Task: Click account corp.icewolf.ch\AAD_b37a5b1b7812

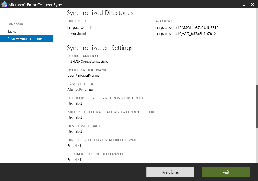Action: tap(186, 34)
